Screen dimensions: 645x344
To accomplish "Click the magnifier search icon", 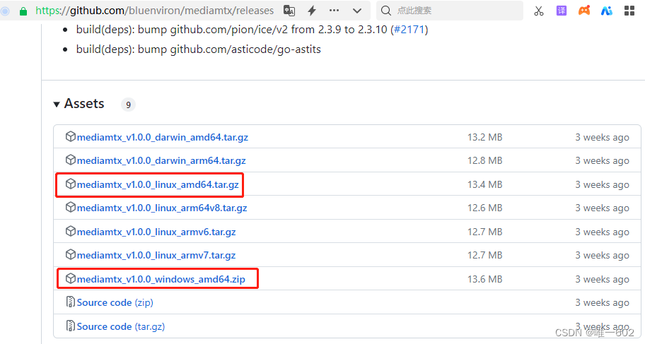I will pyautogui.click(x=386, y=11).
